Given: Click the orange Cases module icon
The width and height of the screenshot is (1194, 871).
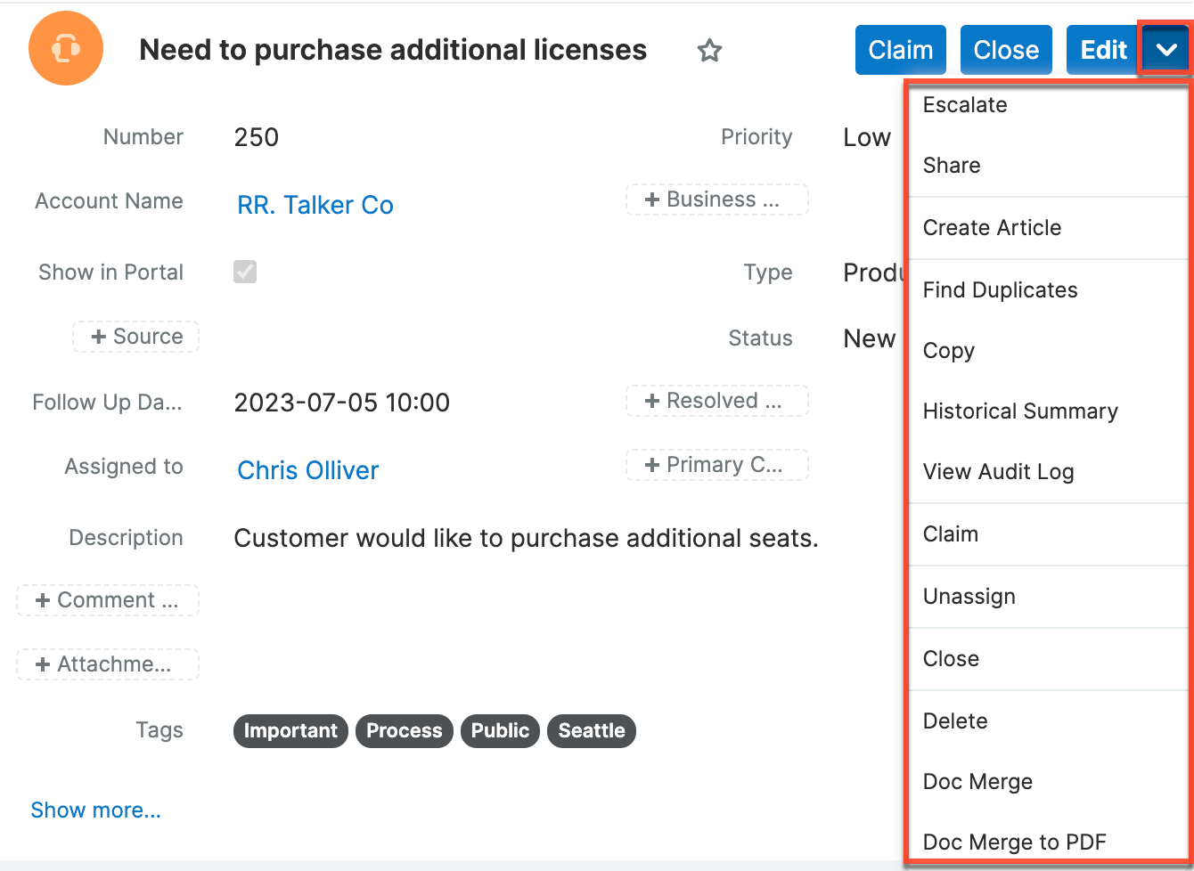Looking at the screenshot, I should point(66,50).
